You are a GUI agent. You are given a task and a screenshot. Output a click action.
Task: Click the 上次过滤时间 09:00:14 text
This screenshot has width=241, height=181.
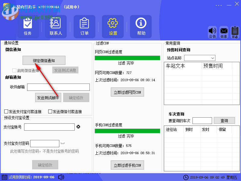(x=125, y=80)
